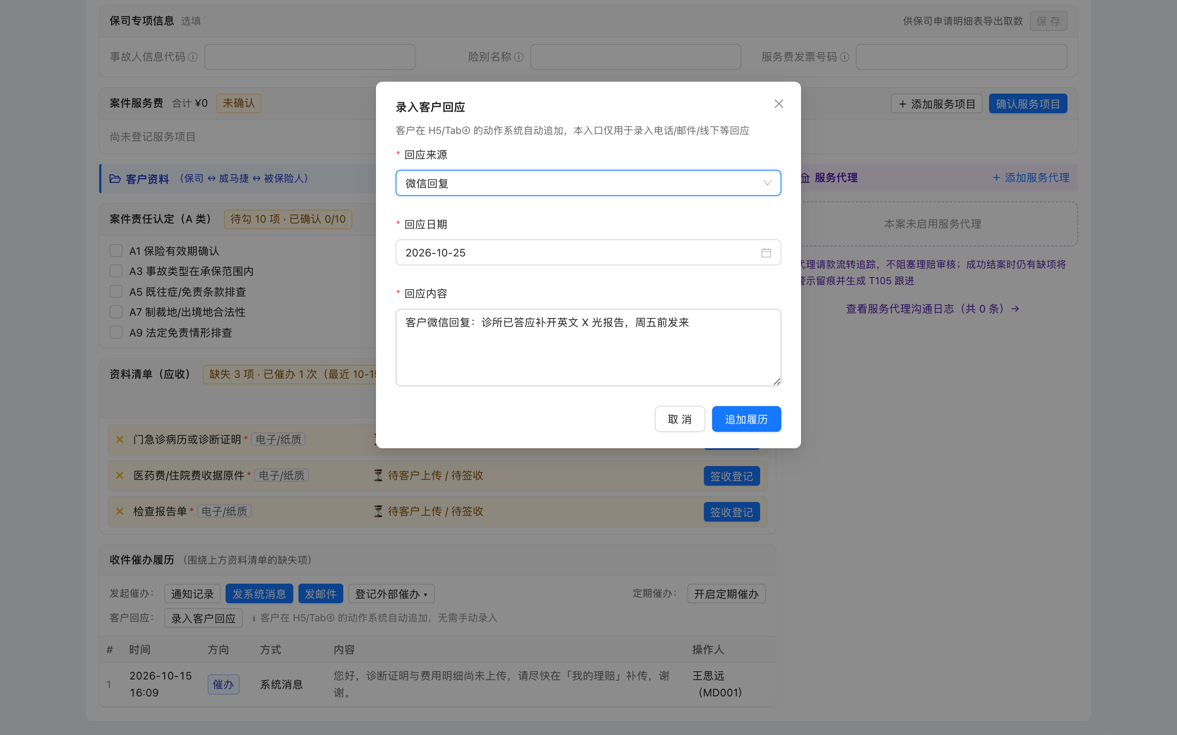Check A7 制裁地/出境地合法性 checkbox
Viewport: 1177px width, 735px height.
tap(116, 312)
